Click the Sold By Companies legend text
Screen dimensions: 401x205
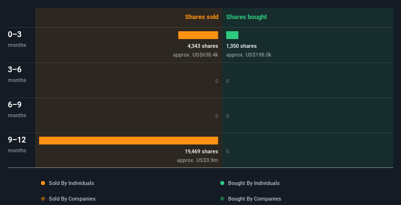[x=72, y=199]
